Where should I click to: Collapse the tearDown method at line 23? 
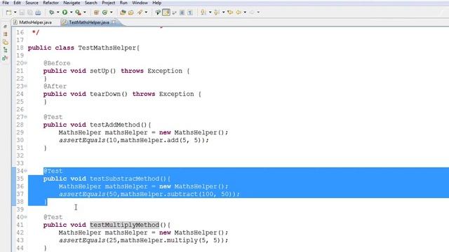click(25, 86)
